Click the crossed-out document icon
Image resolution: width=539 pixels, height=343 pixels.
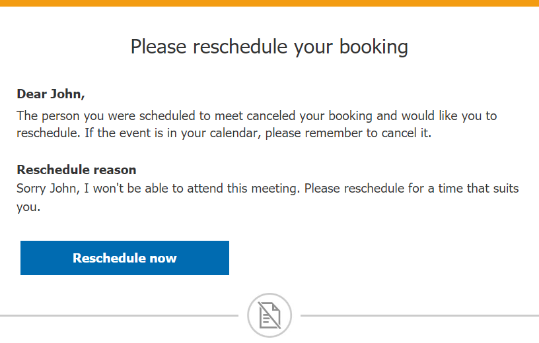(x=269, y=315)
